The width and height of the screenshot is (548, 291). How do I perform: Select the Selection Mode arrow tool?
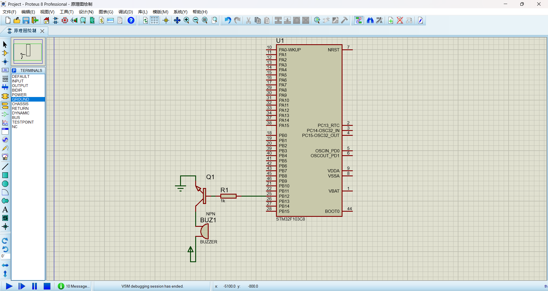point(5,45)
